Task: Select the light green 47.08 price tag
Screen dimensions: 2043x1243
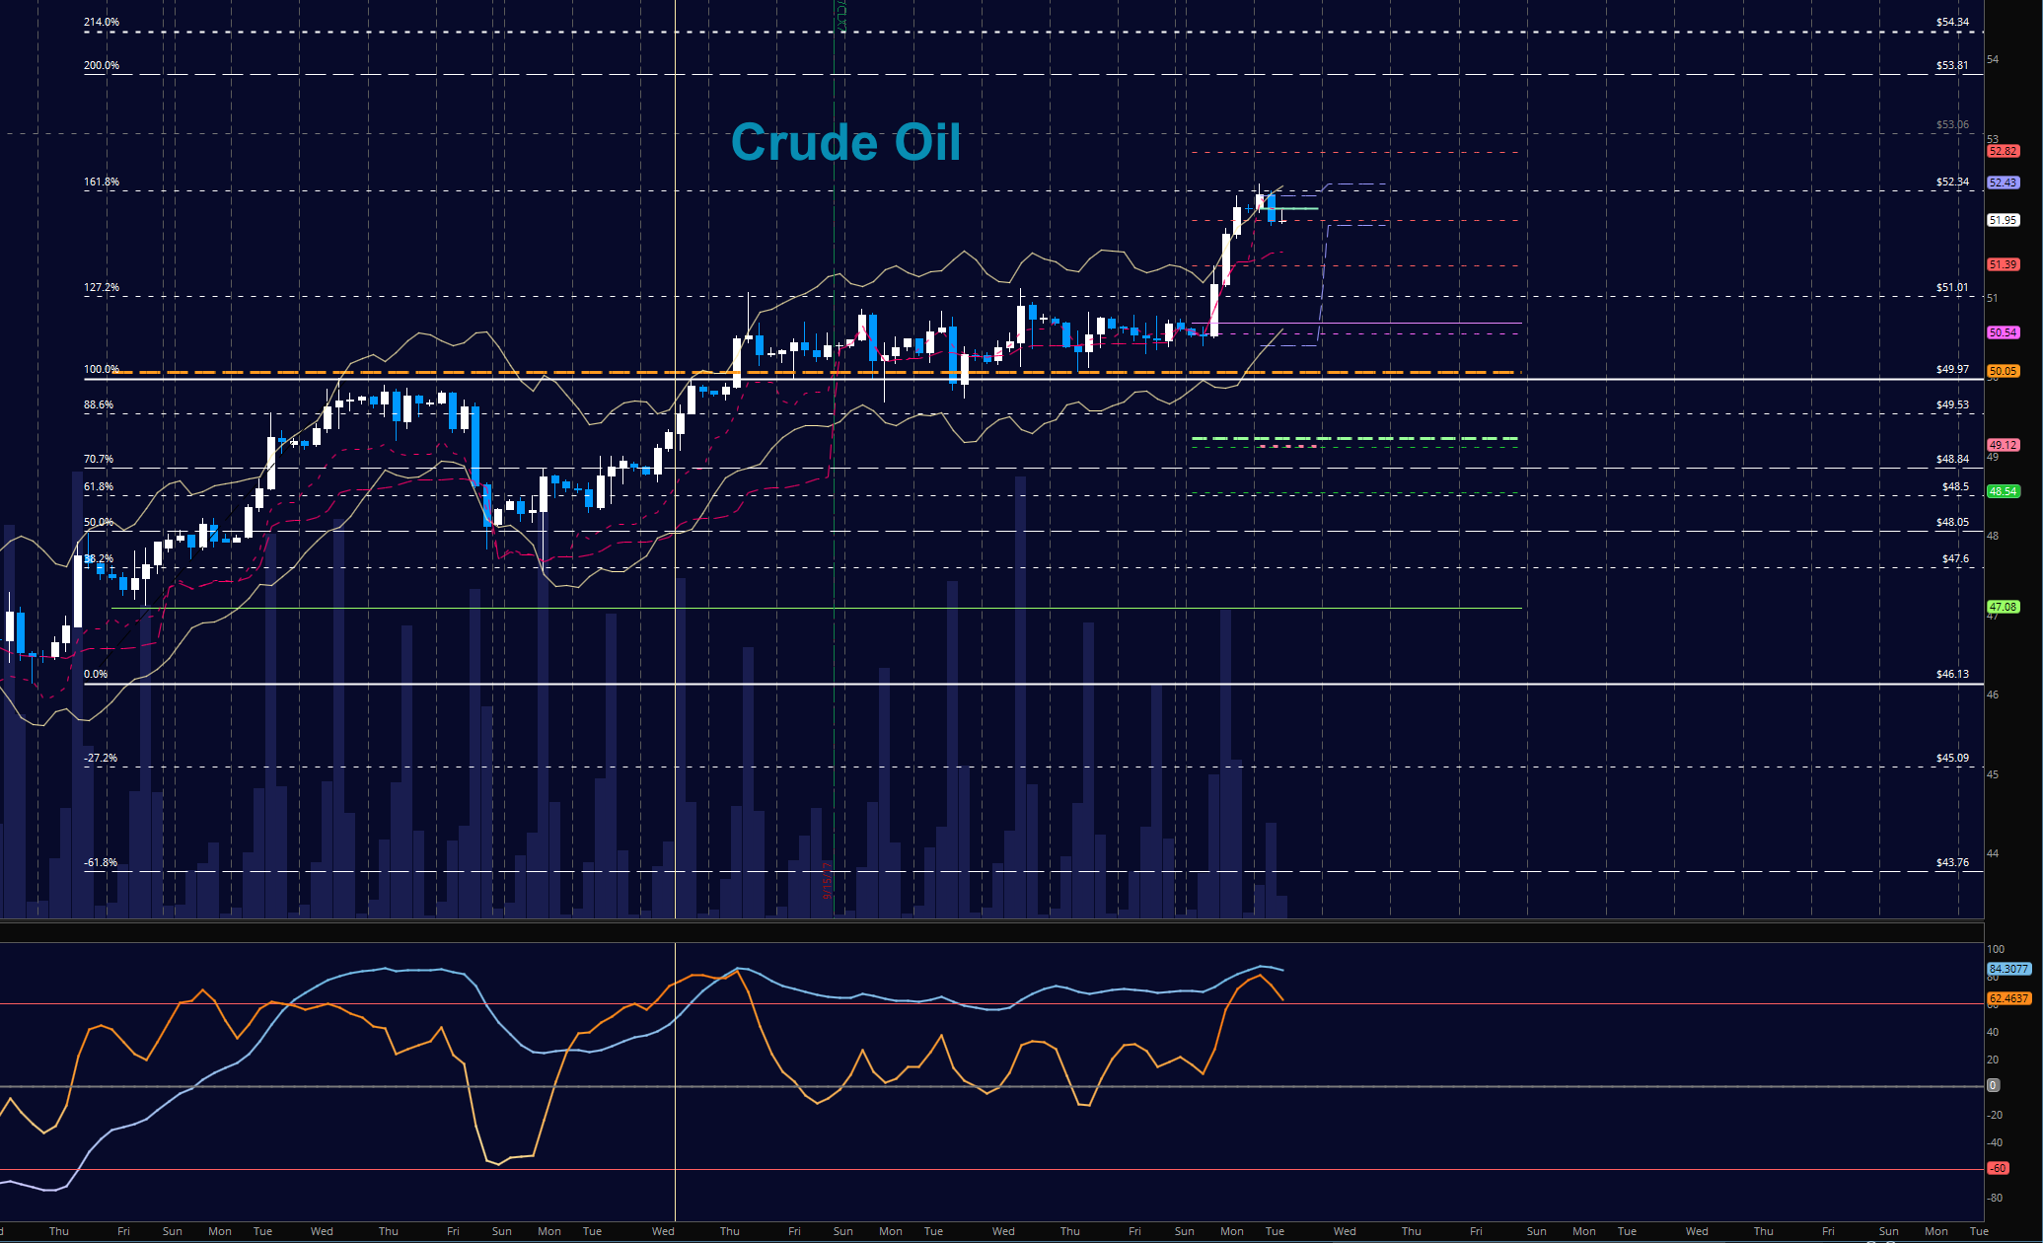Action: (2003, 607)
